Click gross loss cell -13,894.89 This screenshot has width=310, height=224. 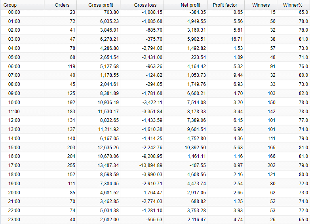click(x=151, y=165)
